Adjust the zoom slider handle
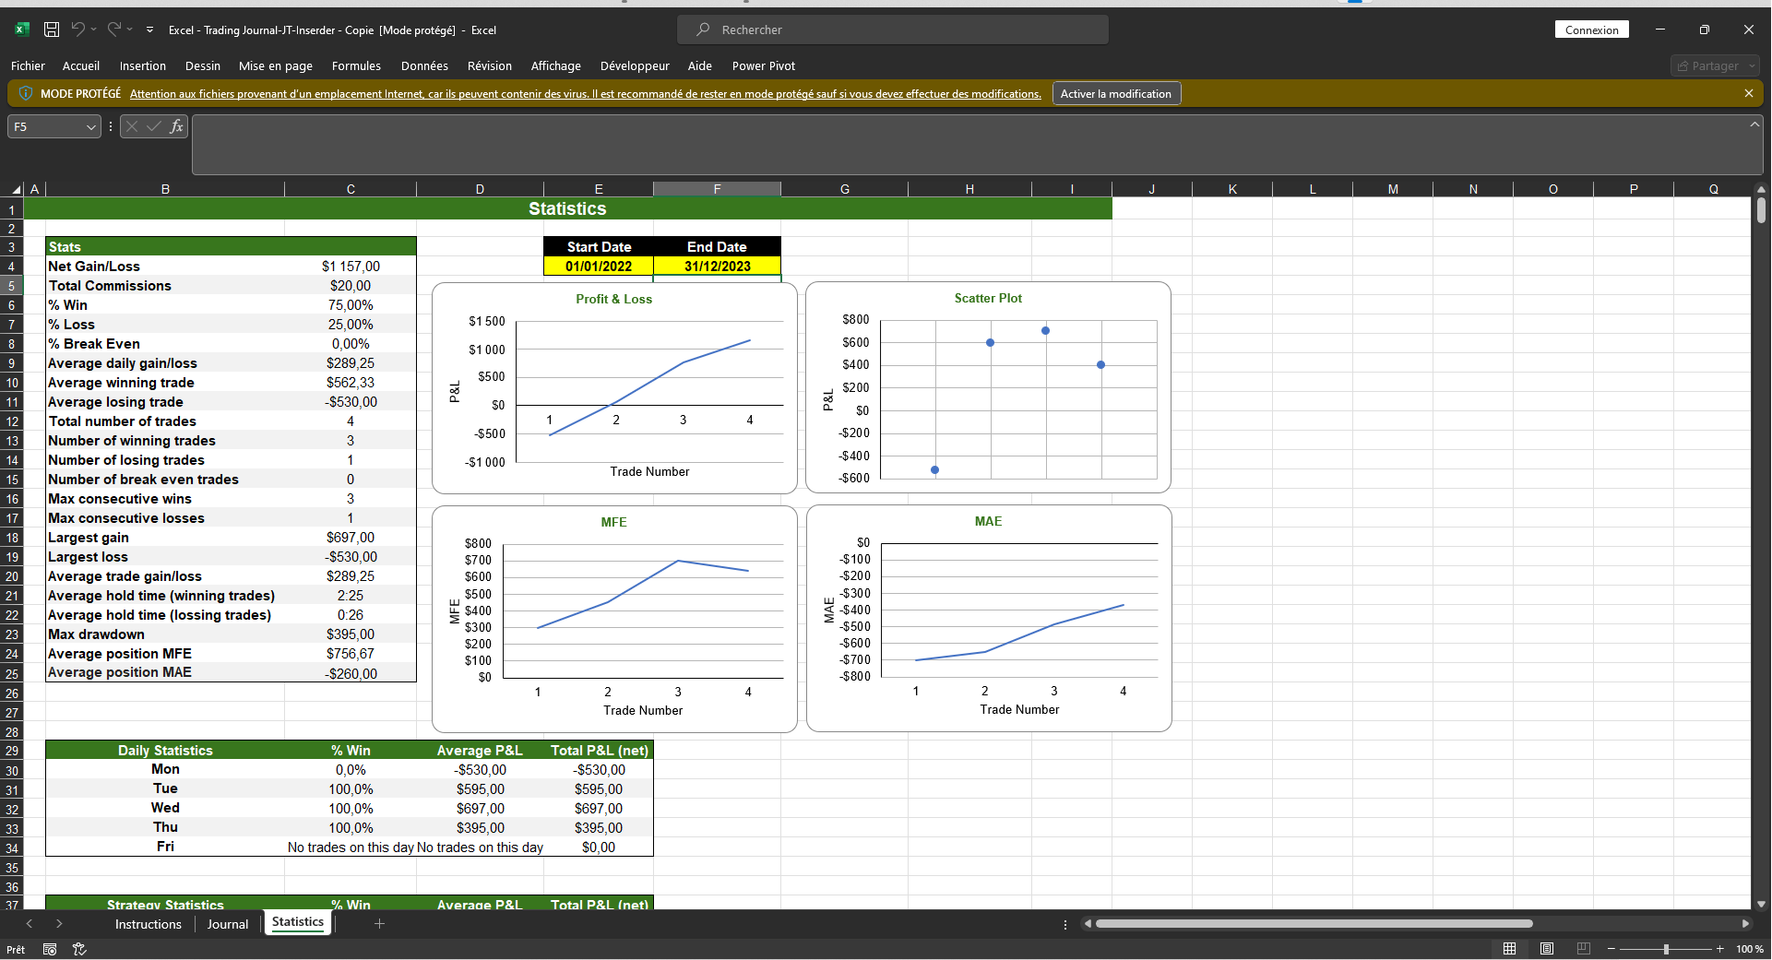The image size is (1772, 960). (x=1666, y=949)
